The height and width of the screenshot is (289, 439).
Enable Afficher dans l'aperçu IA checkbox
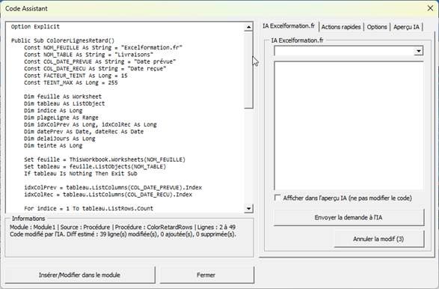(x=277, y=198)
